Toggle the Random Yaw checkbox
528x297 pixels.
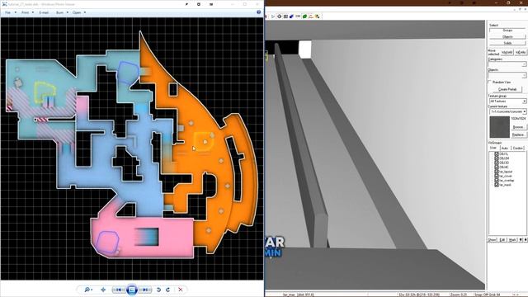coord(490,82)
